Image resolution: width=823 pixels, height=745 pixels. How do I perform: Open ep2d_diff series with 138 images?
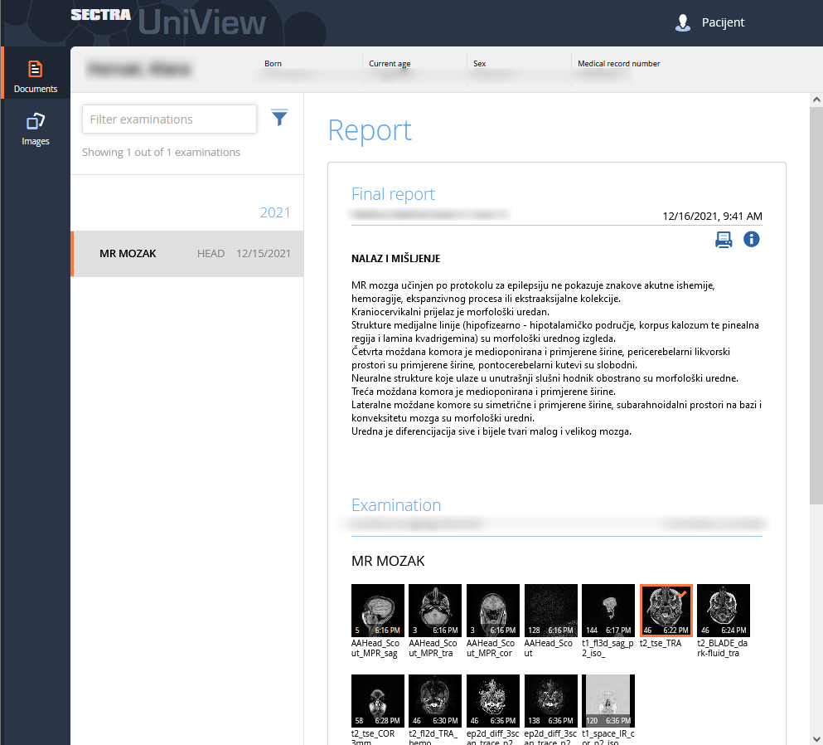[x=550, y=701]
